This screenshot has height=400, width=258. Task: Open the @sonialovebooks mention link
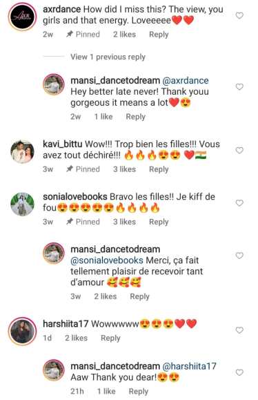107,260
